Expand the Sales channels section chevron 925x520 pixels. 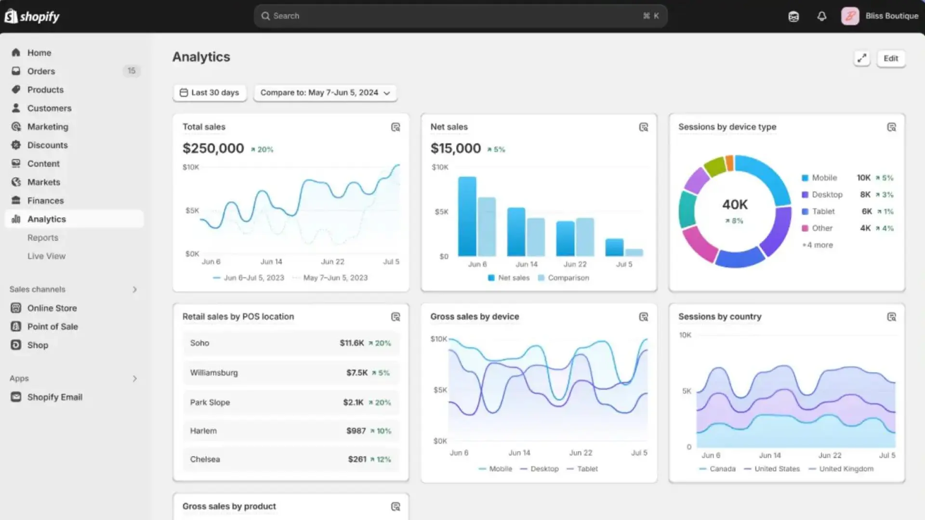(x=134, y=289)
